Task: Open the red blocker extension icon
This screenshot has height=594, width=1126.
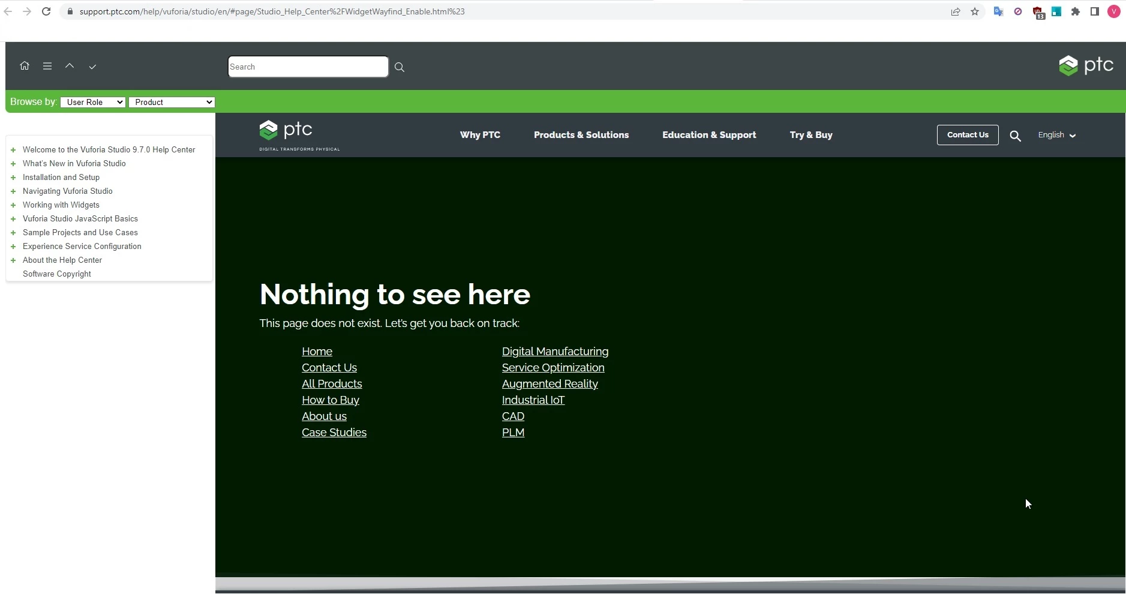Action: coord(1018,11)
